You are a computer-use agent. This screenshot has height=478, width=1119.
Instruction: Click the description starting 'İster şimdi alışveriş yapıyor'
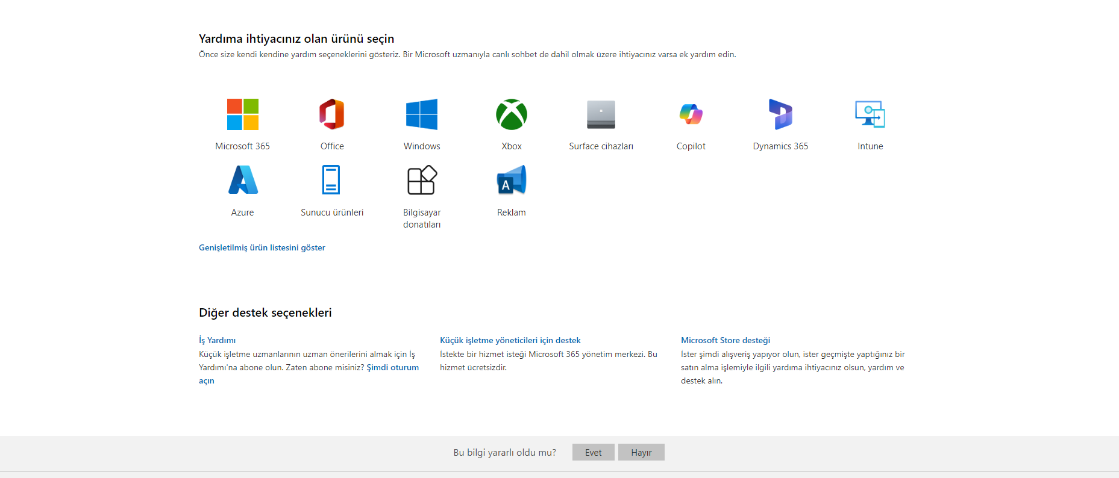(x=793, y=367)
